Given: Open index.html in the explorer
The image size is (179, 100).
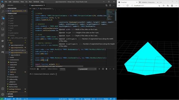Looking at the screenshot, I should coord(13,65).
